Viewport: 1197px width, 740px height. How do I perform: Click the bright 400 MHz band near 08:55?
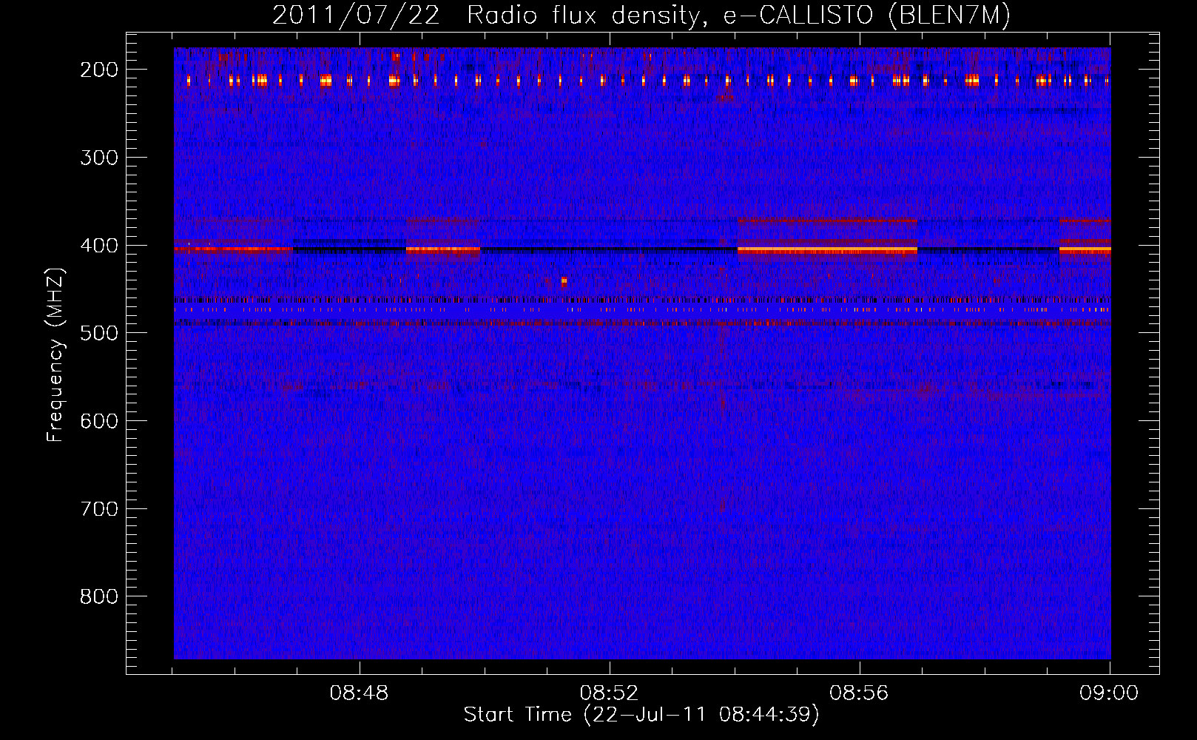[x=827, y=250]
